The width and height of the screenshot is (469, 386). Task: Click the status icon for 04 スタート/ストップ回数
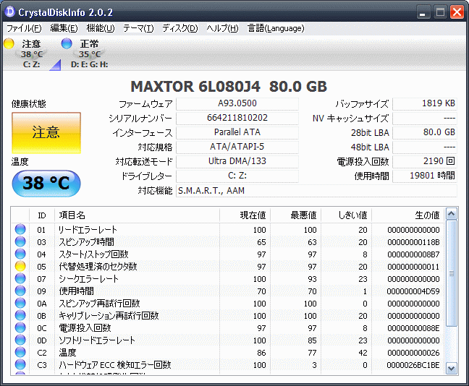click(x=20, y=254)
